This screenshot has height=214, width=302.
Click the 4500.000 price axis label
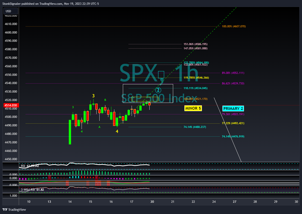[11, 117]
